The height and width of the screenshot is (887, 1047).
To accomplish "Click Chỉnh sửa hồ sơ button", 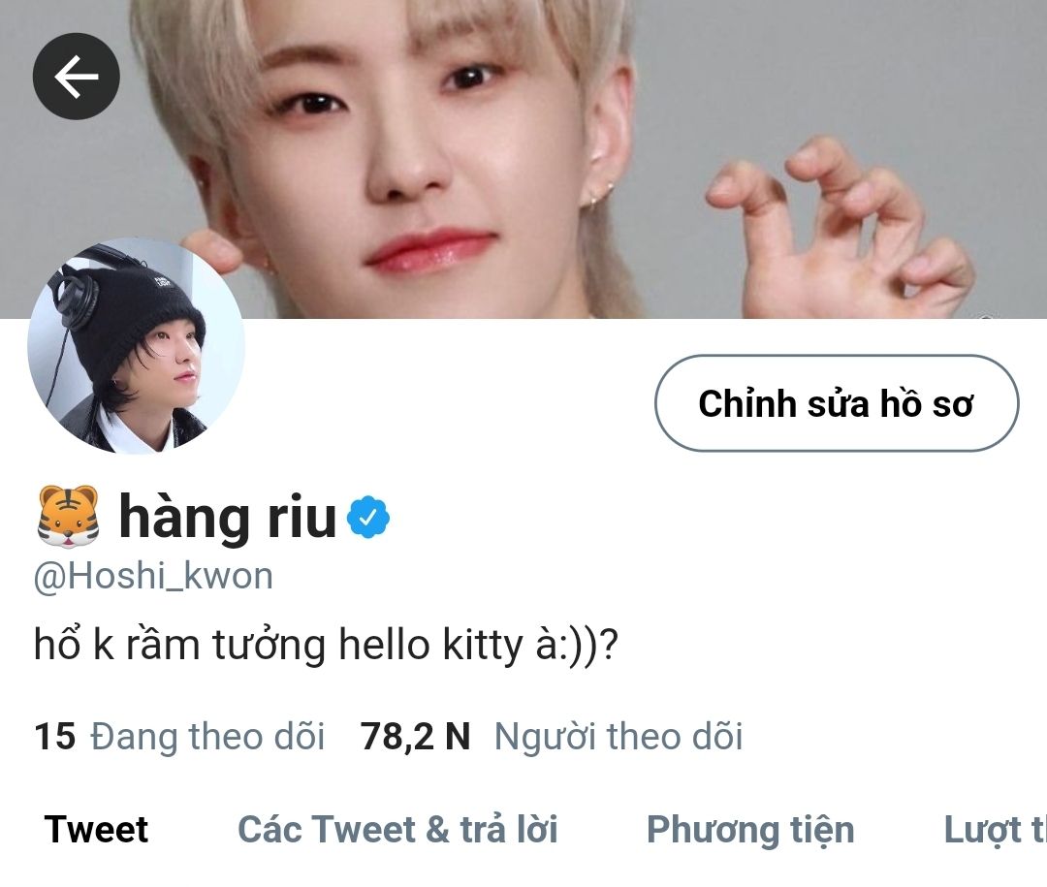I will (x=836, y=403).
